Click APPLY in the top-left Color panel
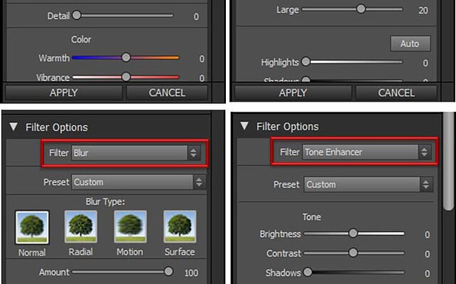The height and width of the screenshot is (284, 456). [x=63, y=93]
